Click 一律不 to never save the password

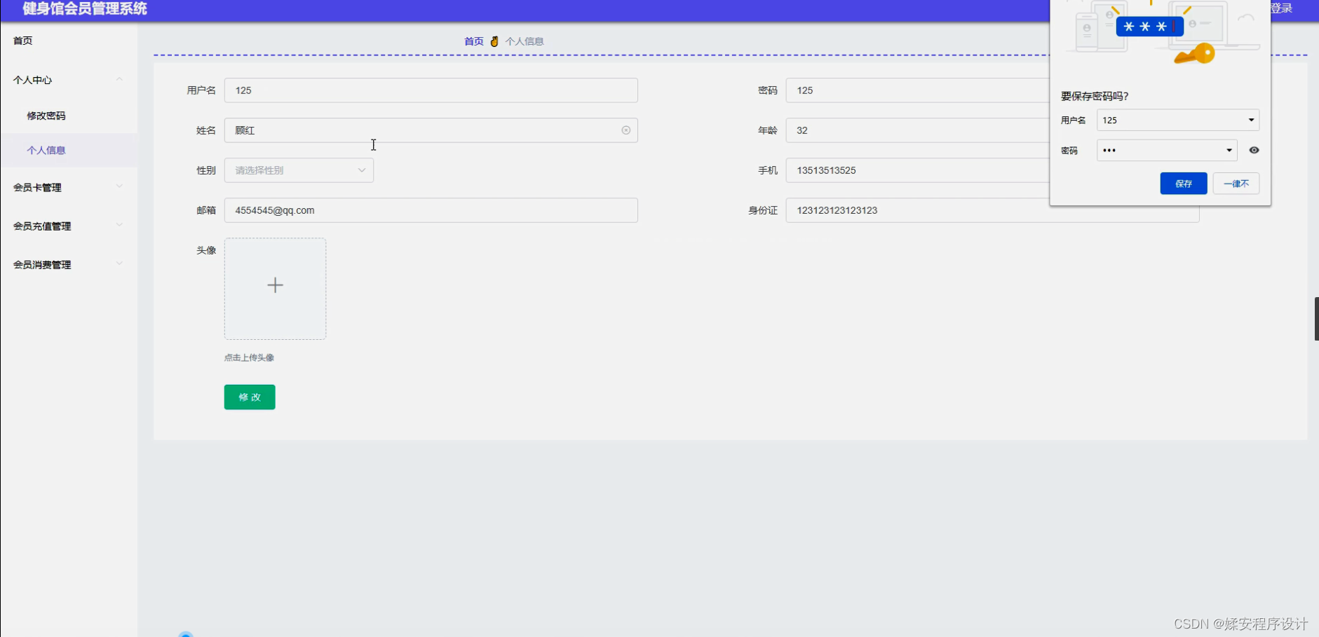tap(1236, 184)
